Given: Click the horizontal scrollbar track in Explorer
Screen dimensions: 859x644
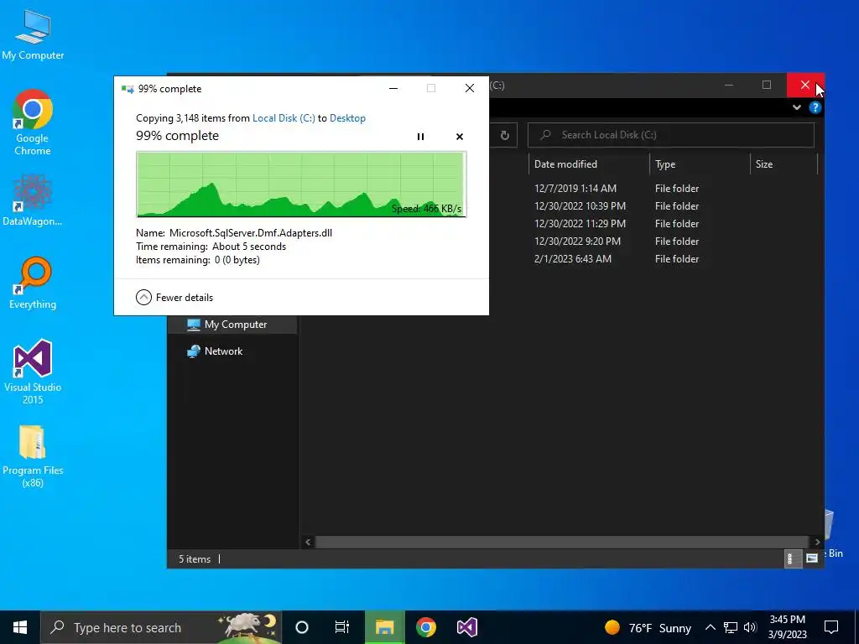Looking at the screenshot, I should 562,543.
